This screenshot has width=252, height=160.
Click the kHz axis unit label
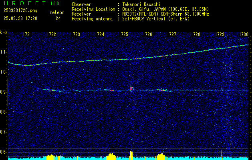pyautogui.click(x=4, y=32)
